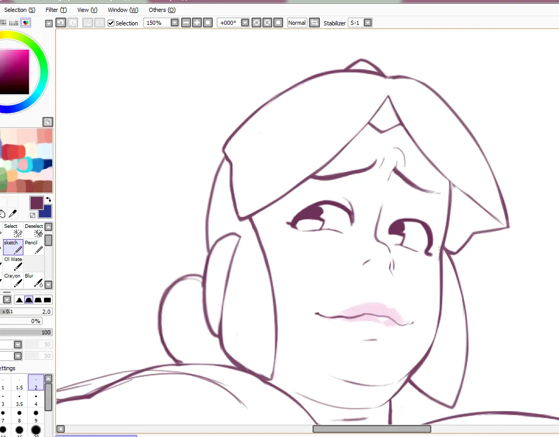Viewport: 559px width, 437px height.
Task: Rotate the canvas counterclockwise
Action: [256, 23]
